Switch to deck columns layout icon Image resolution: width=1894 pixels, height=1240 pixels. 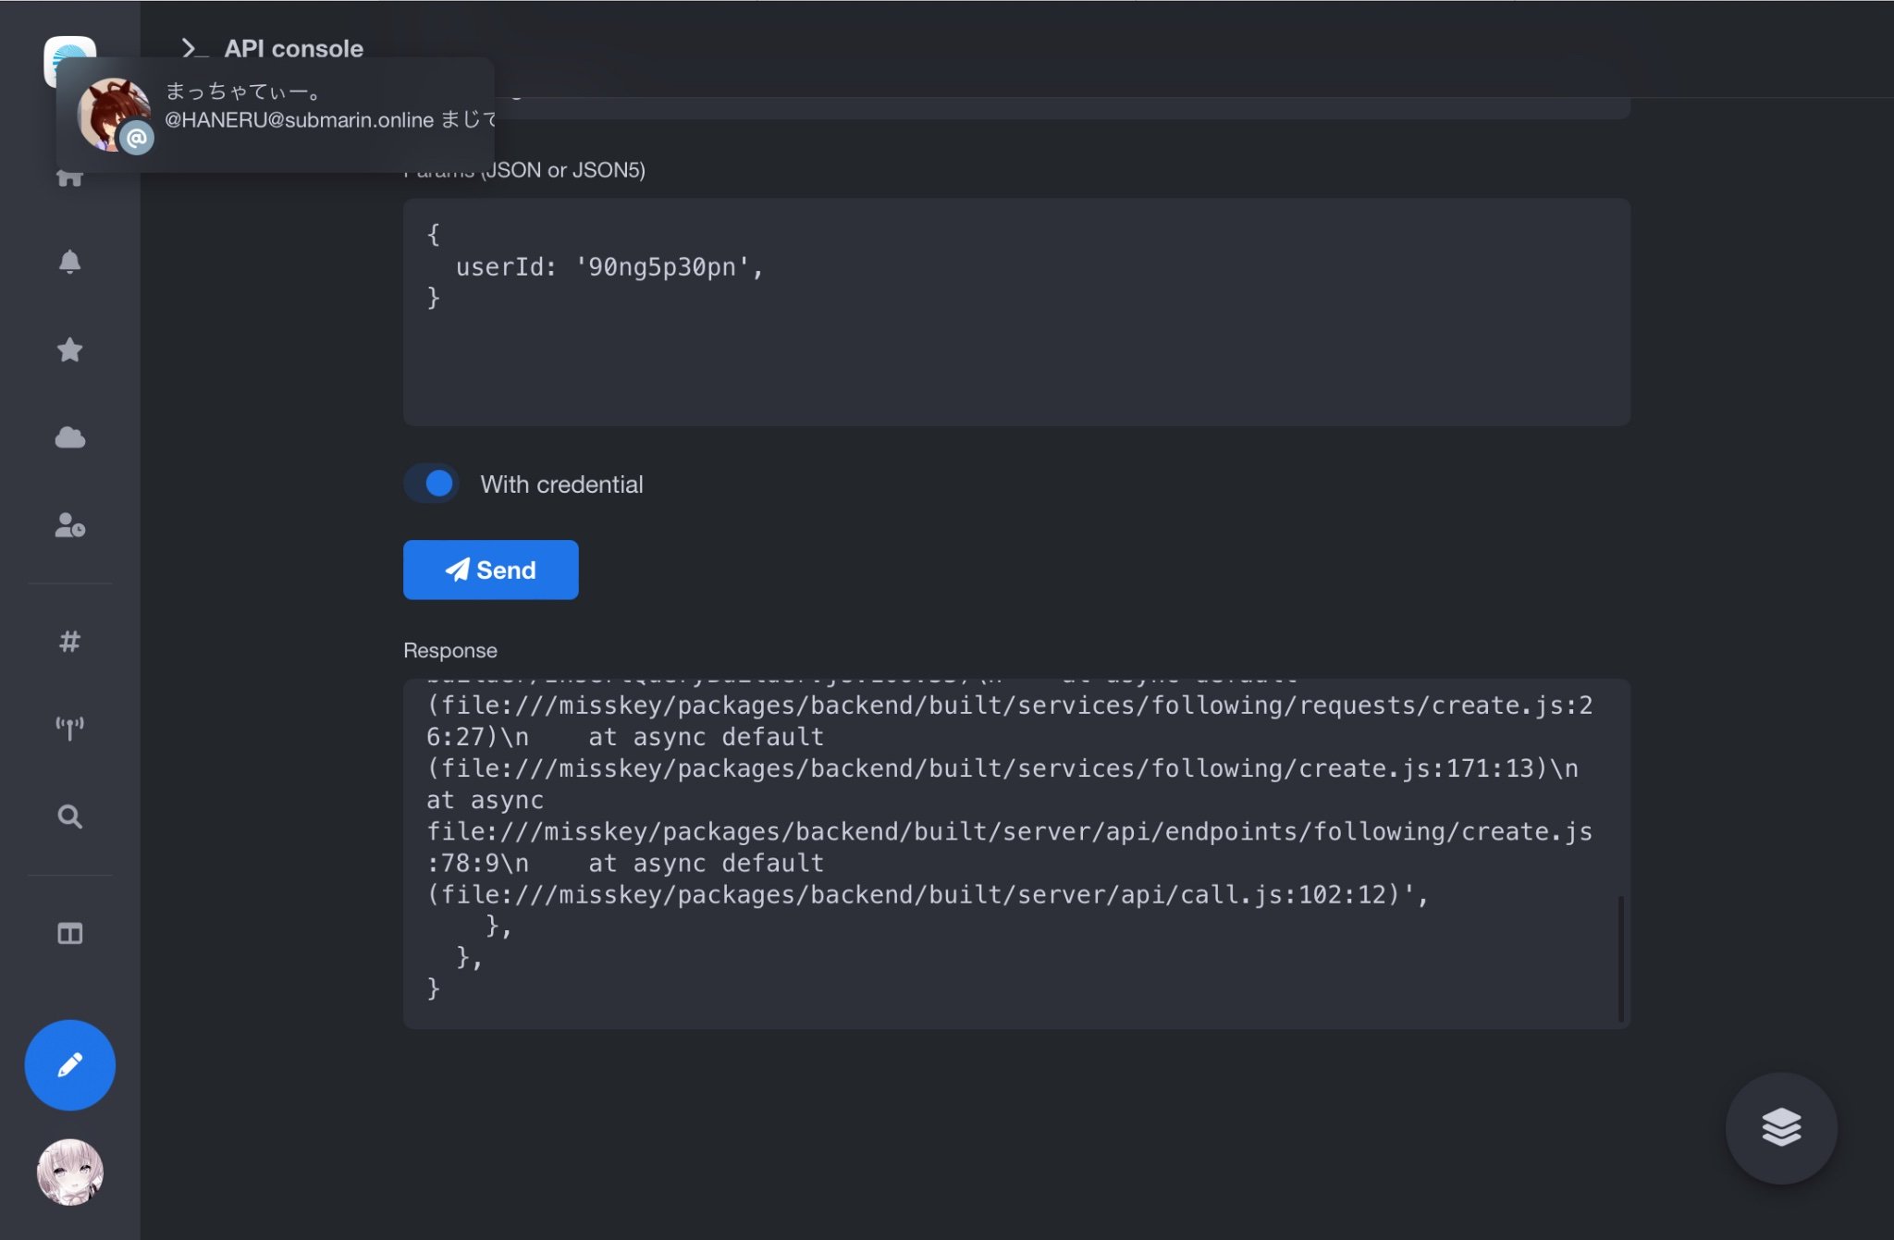(x=69, y=933)
